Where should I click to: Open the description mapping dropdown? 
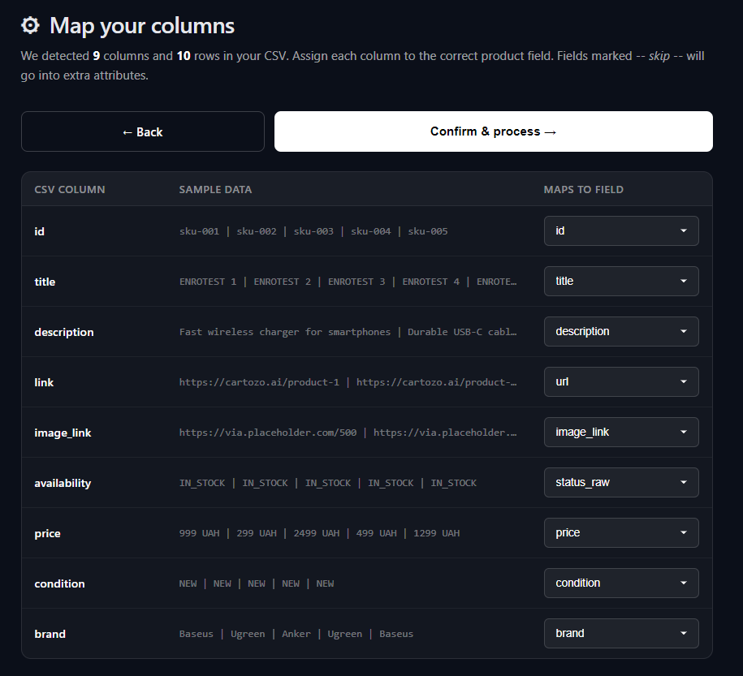(x=621, y=331)
